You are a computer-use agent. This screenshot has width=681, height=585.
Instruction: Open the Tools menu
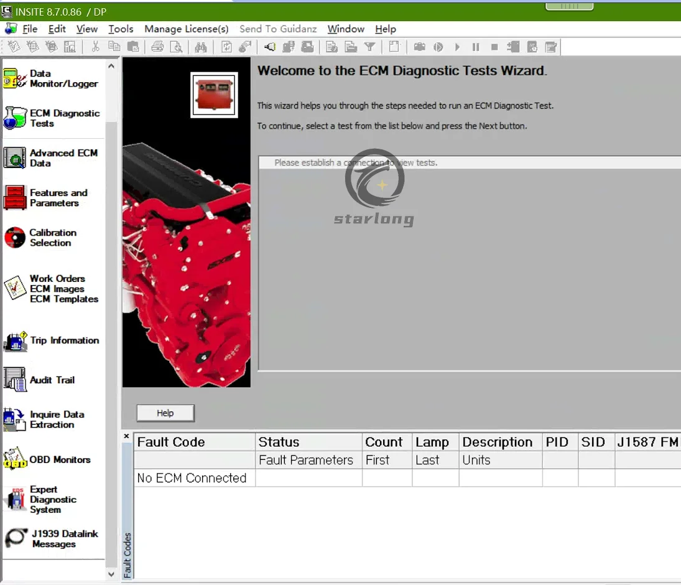(121, 29)
